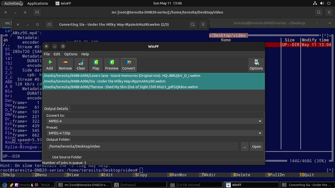Click the WinFF app menu in the top bar

[63, 3]
